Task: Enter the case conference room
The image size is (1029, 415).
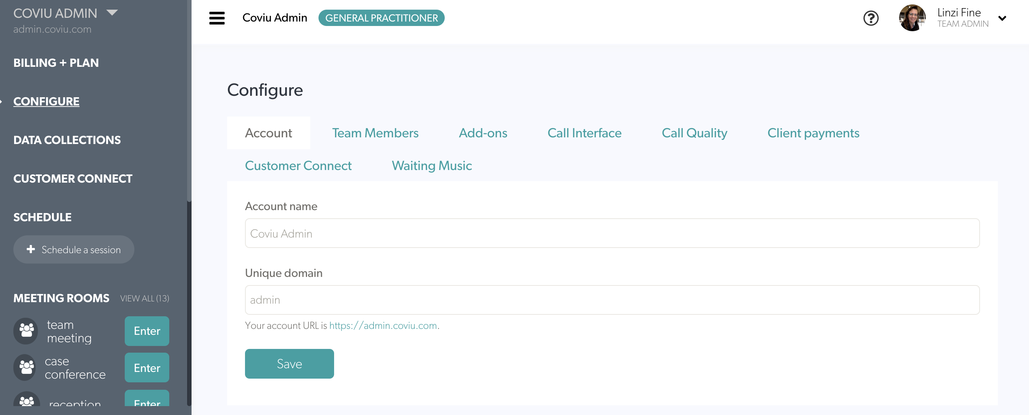Action: (x=147, y=368)
